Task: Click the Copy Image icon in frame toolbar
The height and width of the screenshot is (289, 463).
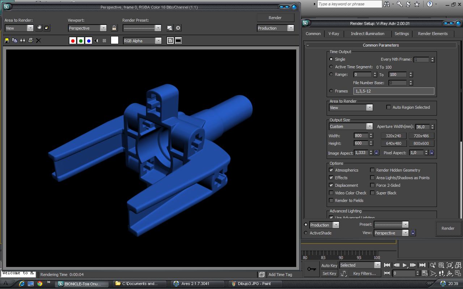Action: tap(14, 40)
